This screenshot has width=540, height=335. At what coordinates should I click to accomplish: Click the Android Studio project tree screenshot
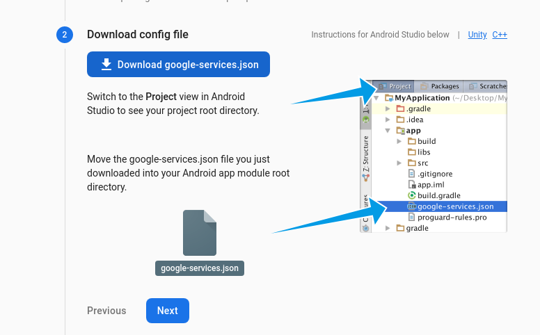(x=434, y=156)
